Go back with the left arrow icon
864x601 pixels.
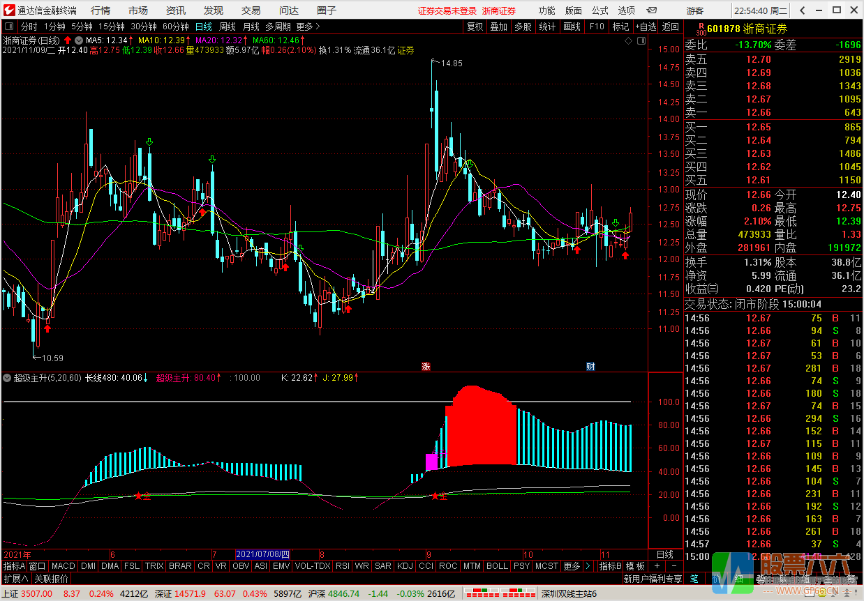[804, 10]
